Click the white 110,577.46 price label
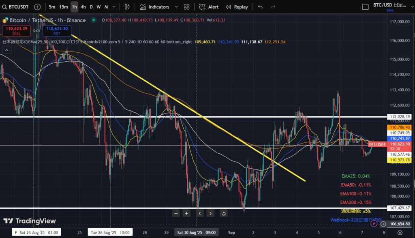Viewport: 415px width, 238px height. 400,154
